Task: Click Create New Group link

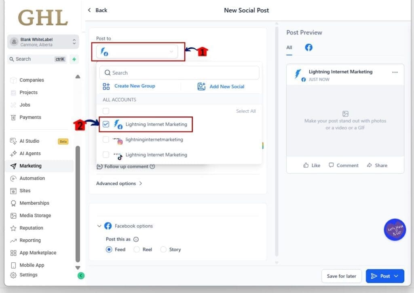Action: pyautogui.click(x=135, y=86)
